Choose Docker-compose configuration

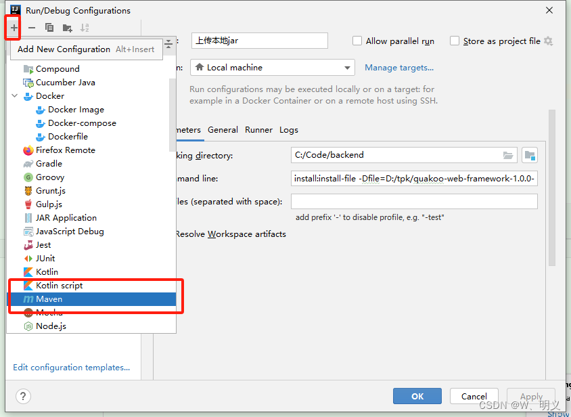tap(91, 123)
